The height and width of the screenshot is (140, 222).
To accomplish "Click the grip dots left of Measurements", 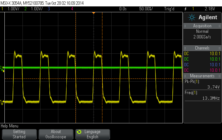I will [x=185, y=76].
